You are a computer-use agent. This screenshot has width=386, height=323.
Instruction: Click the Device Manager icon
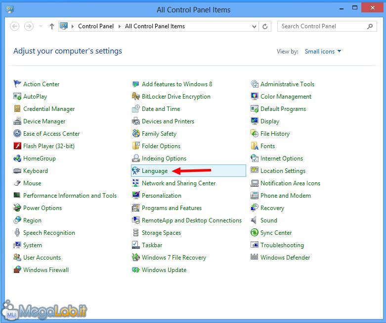point(17,121)
